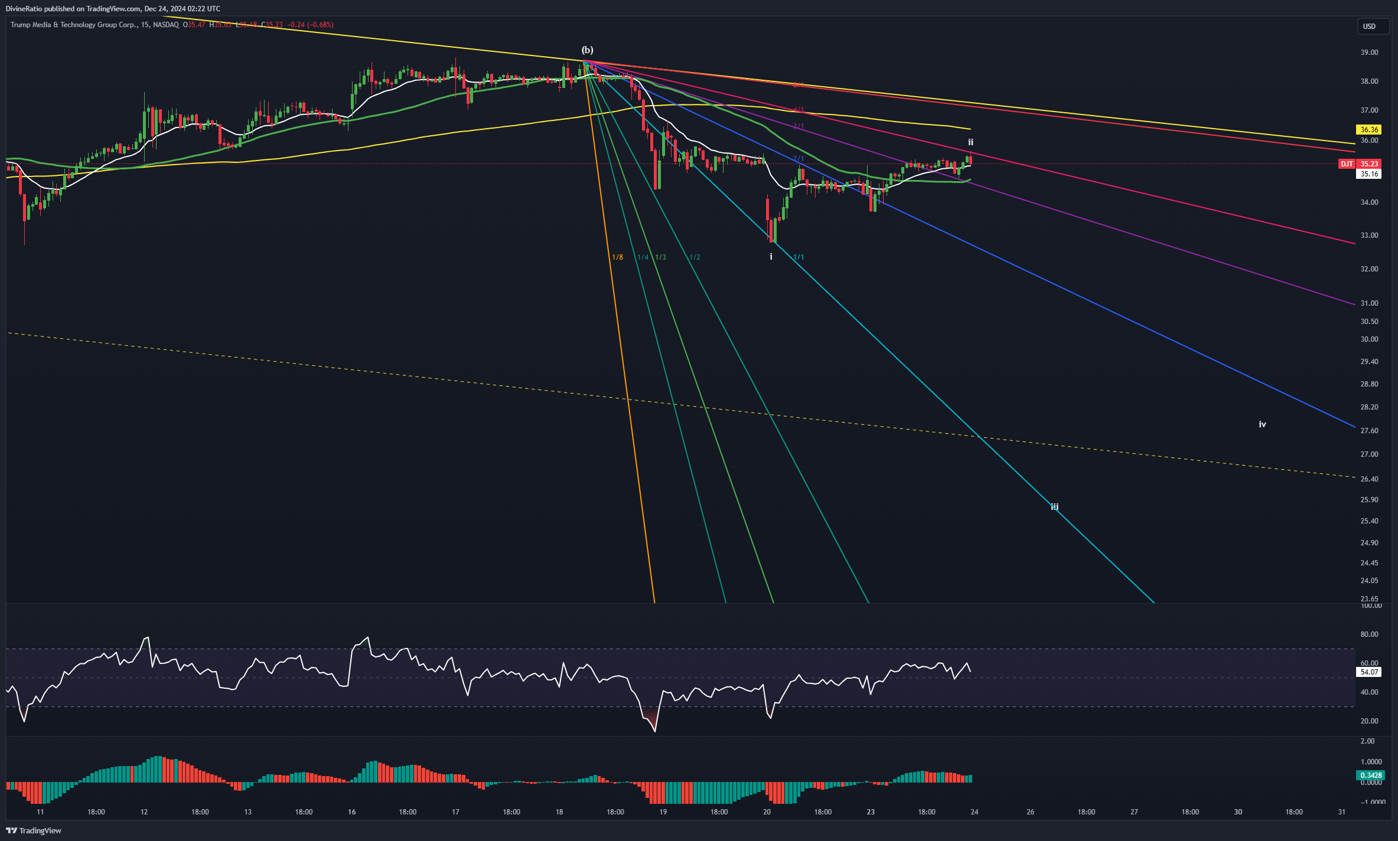Click the RSI value label 54.07
This screenshot has width=1398, height=841.
pos(1369,672)
